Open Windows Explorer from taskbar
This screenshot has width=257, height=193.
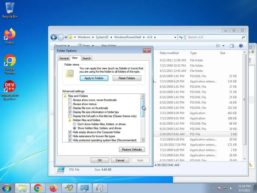point(22,188)
